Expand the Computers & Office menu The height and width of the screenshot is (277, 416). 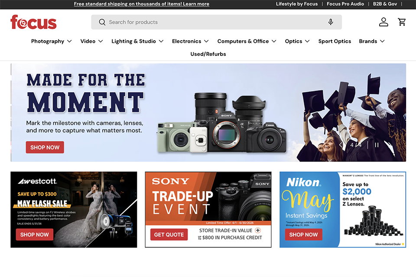[247, 42]
